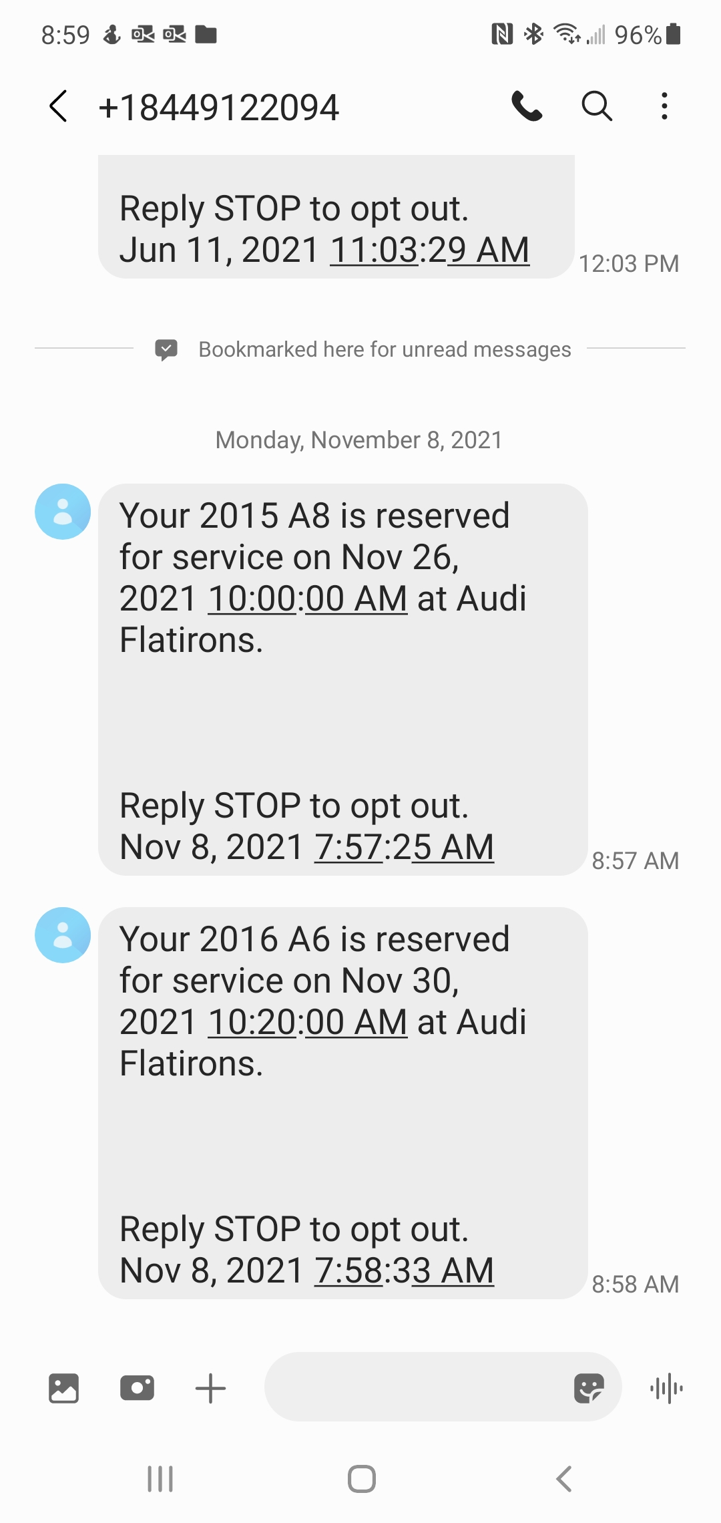The width and height of the screenshot is (721, 1523).
Task: Tap the 10:00:00 AM time link
Action: (x=308, y=599)
